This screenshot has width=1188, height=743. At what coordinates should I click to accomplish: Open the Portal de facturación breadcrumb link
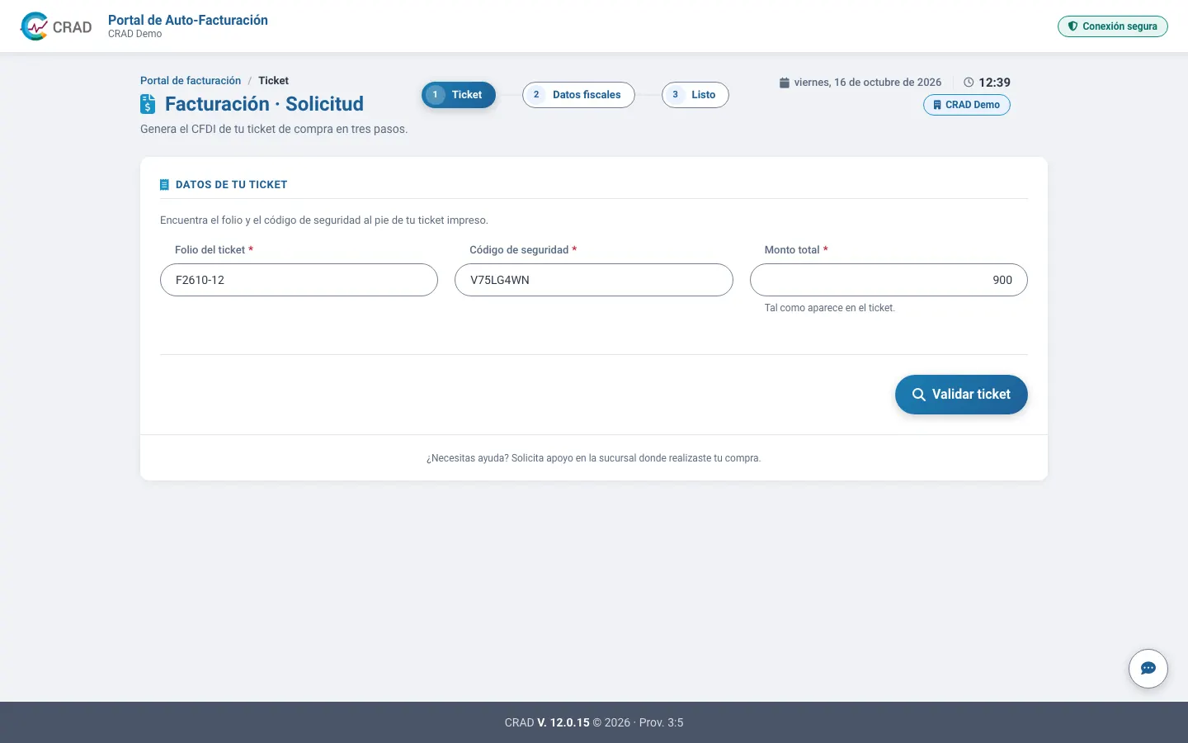(191, 81)
